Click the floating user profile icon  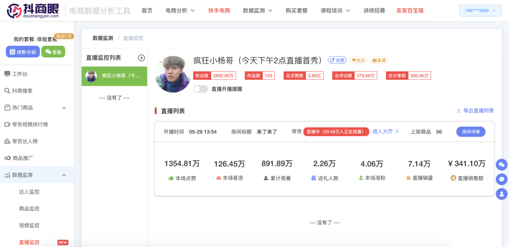coord(501,194)
